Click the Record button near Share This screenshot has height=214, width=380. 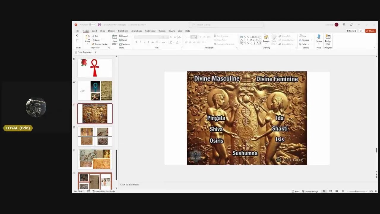pyautogui.click(x=351, y=31)
